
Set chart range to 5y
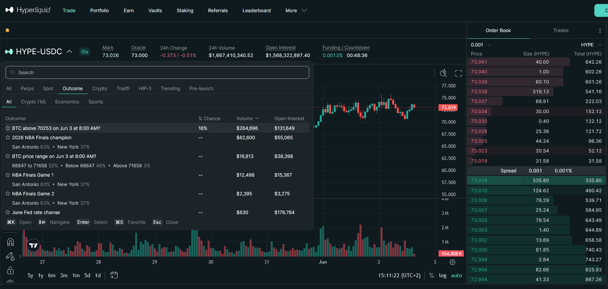[x=30, y=275]
